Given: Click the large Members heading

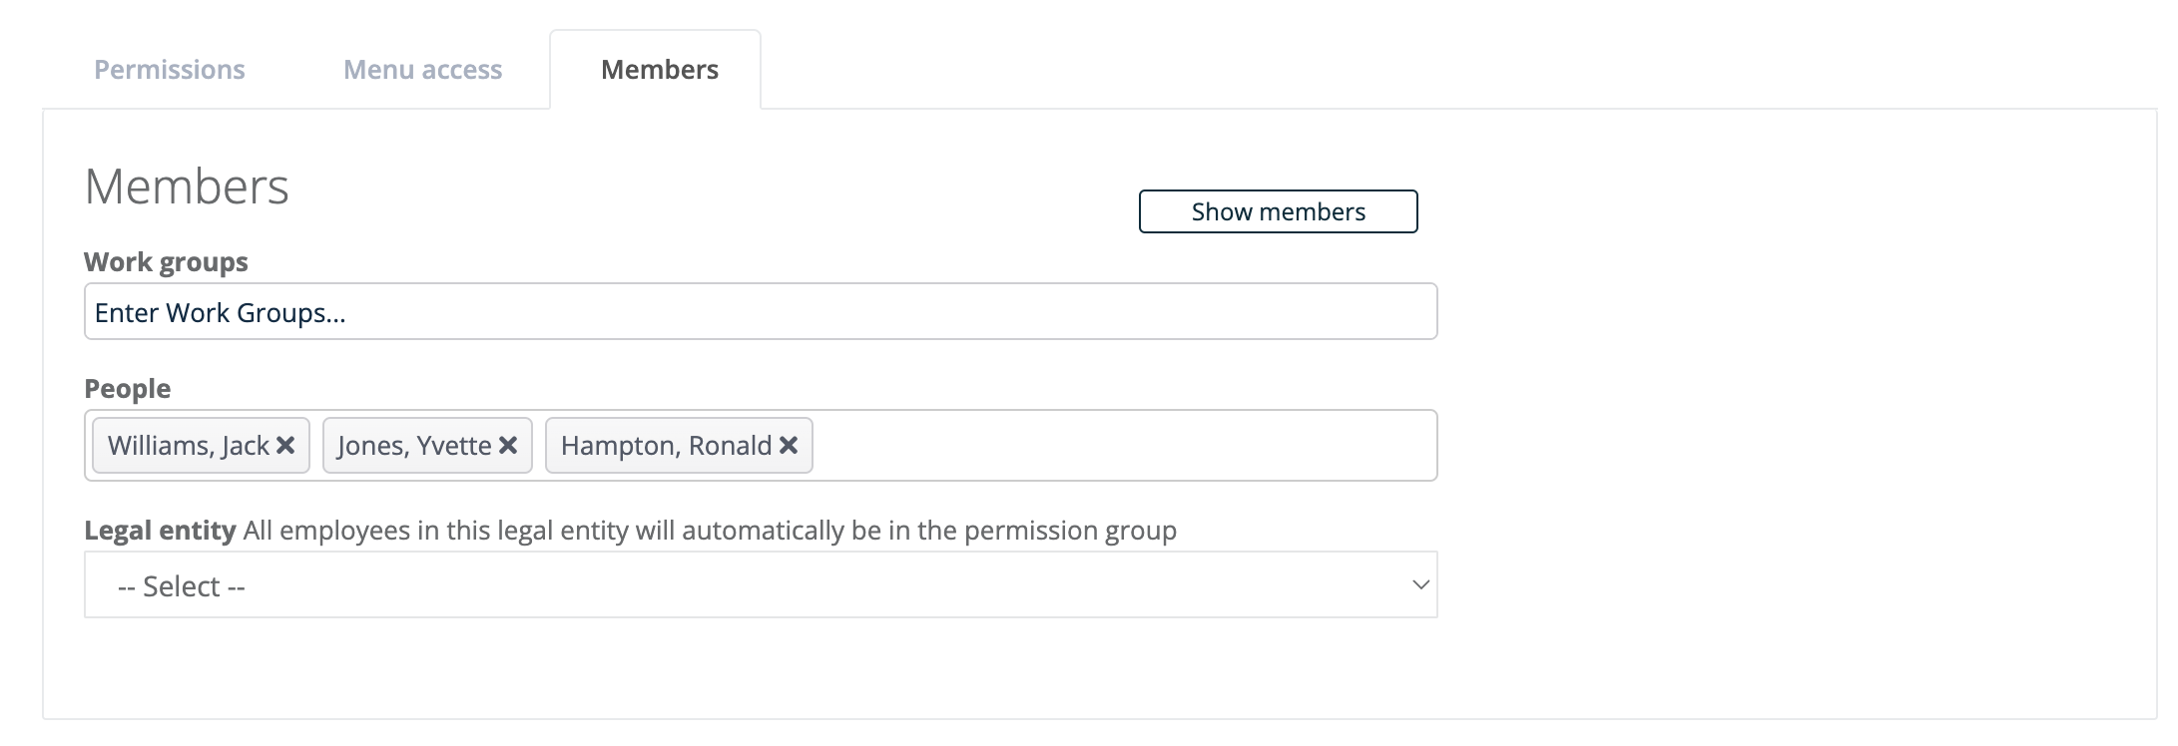Looking at the screenshot, I should tap(187, 186).
